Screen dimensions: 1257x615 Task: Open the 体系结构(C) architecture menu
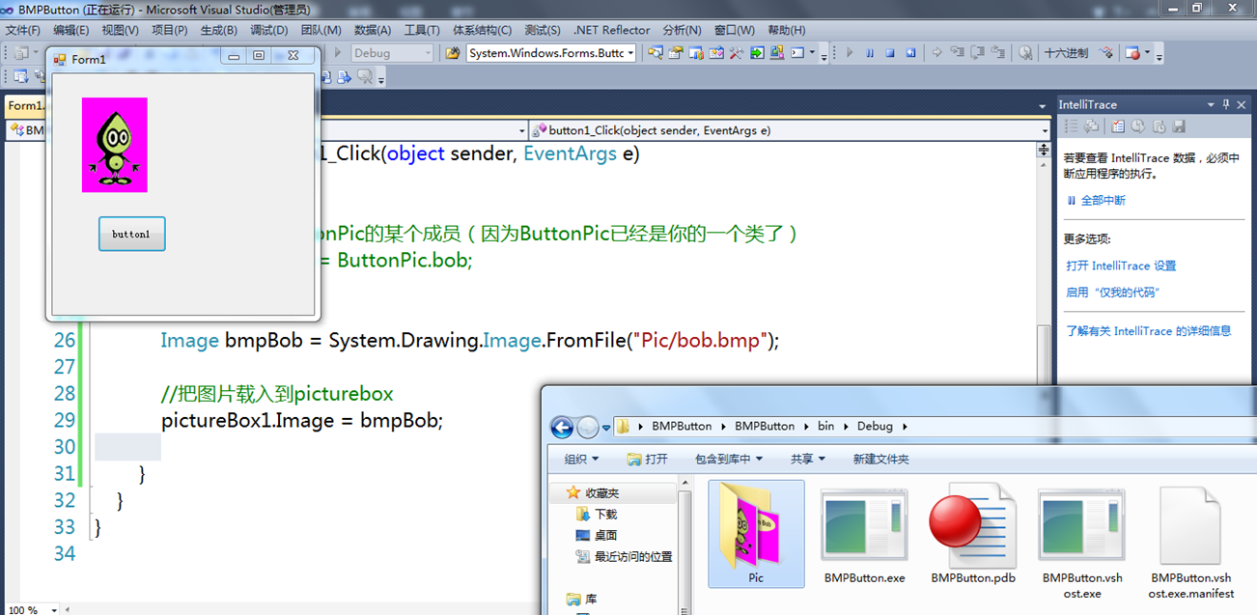pyautogui.click(x=483, y=30)
